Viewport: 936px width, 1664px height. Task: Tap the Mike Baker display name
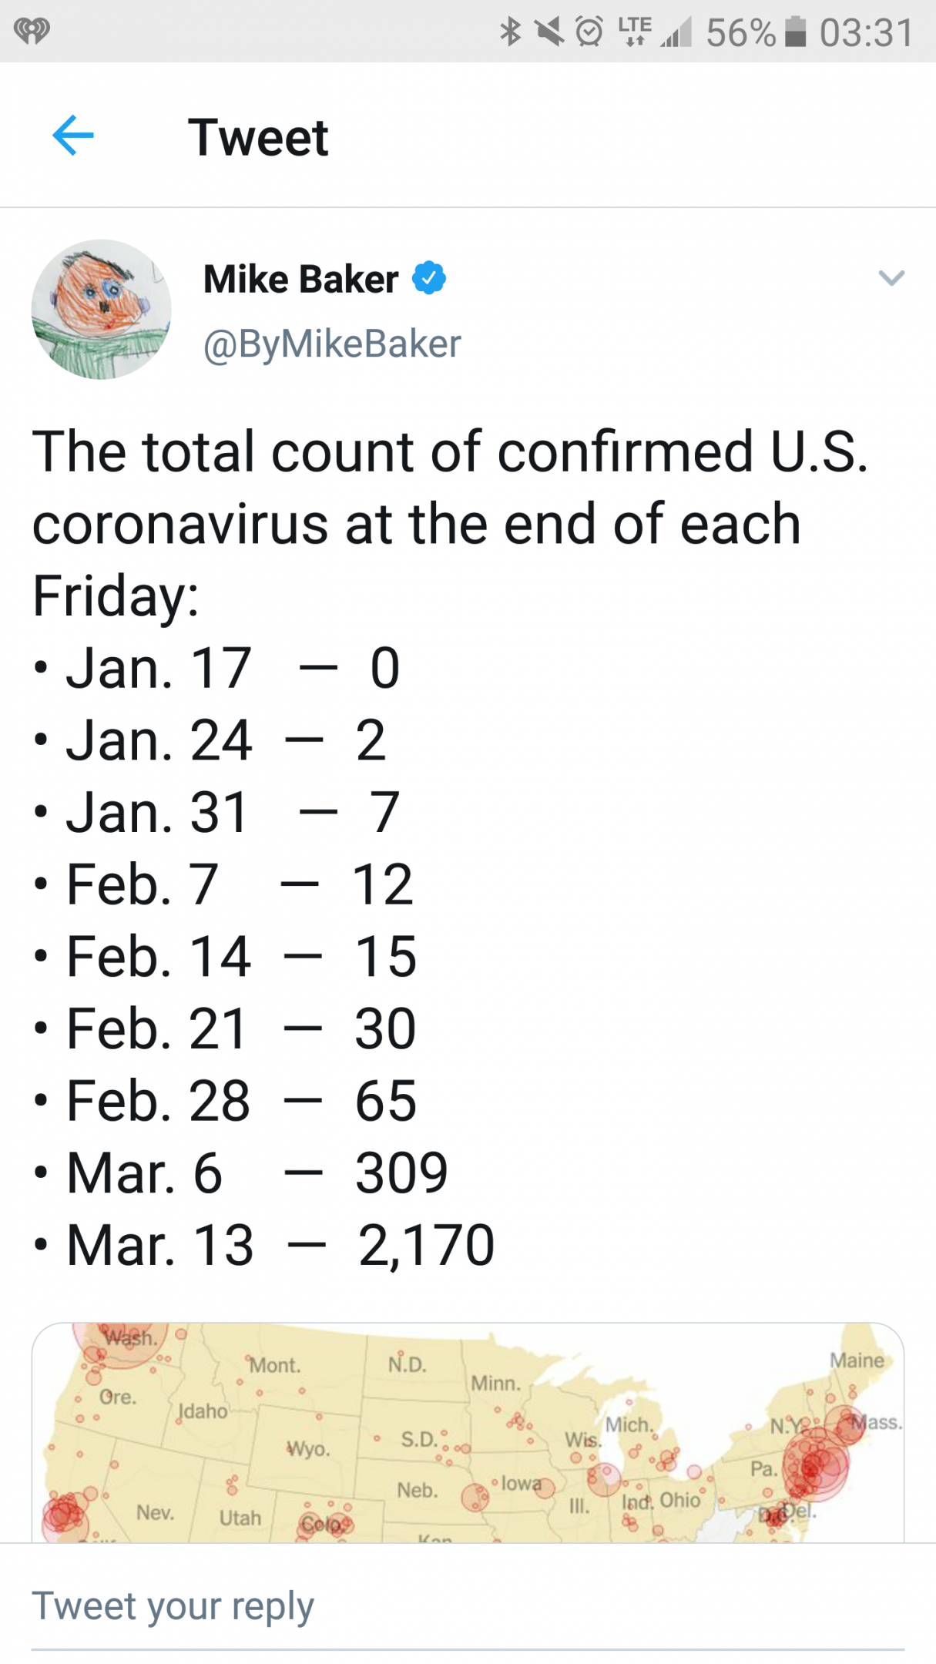(300, 278)
